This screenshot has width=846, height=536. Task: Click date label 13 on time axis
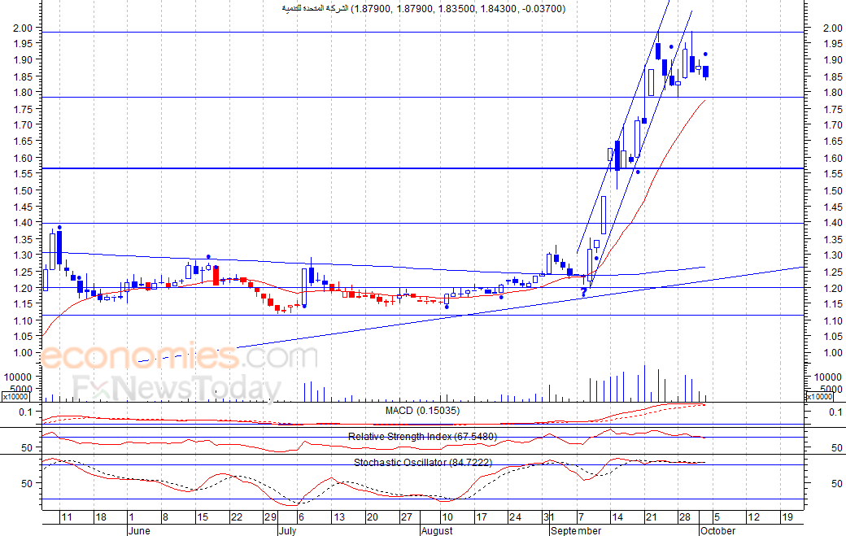coord(339,517)
